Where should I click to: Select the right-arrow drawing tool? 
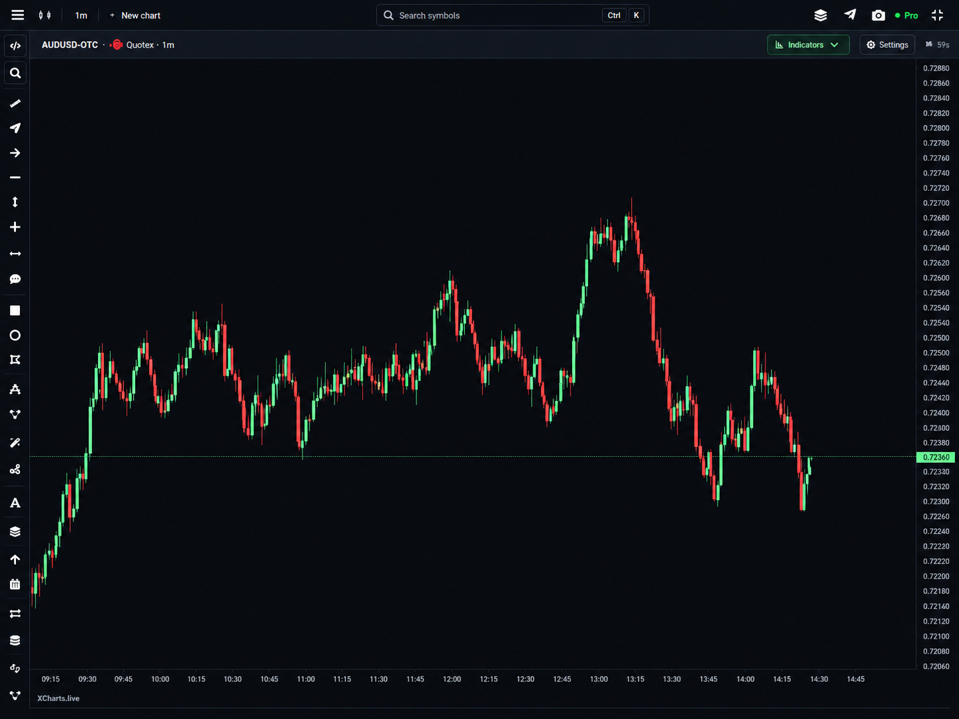(x=15, y=153)
